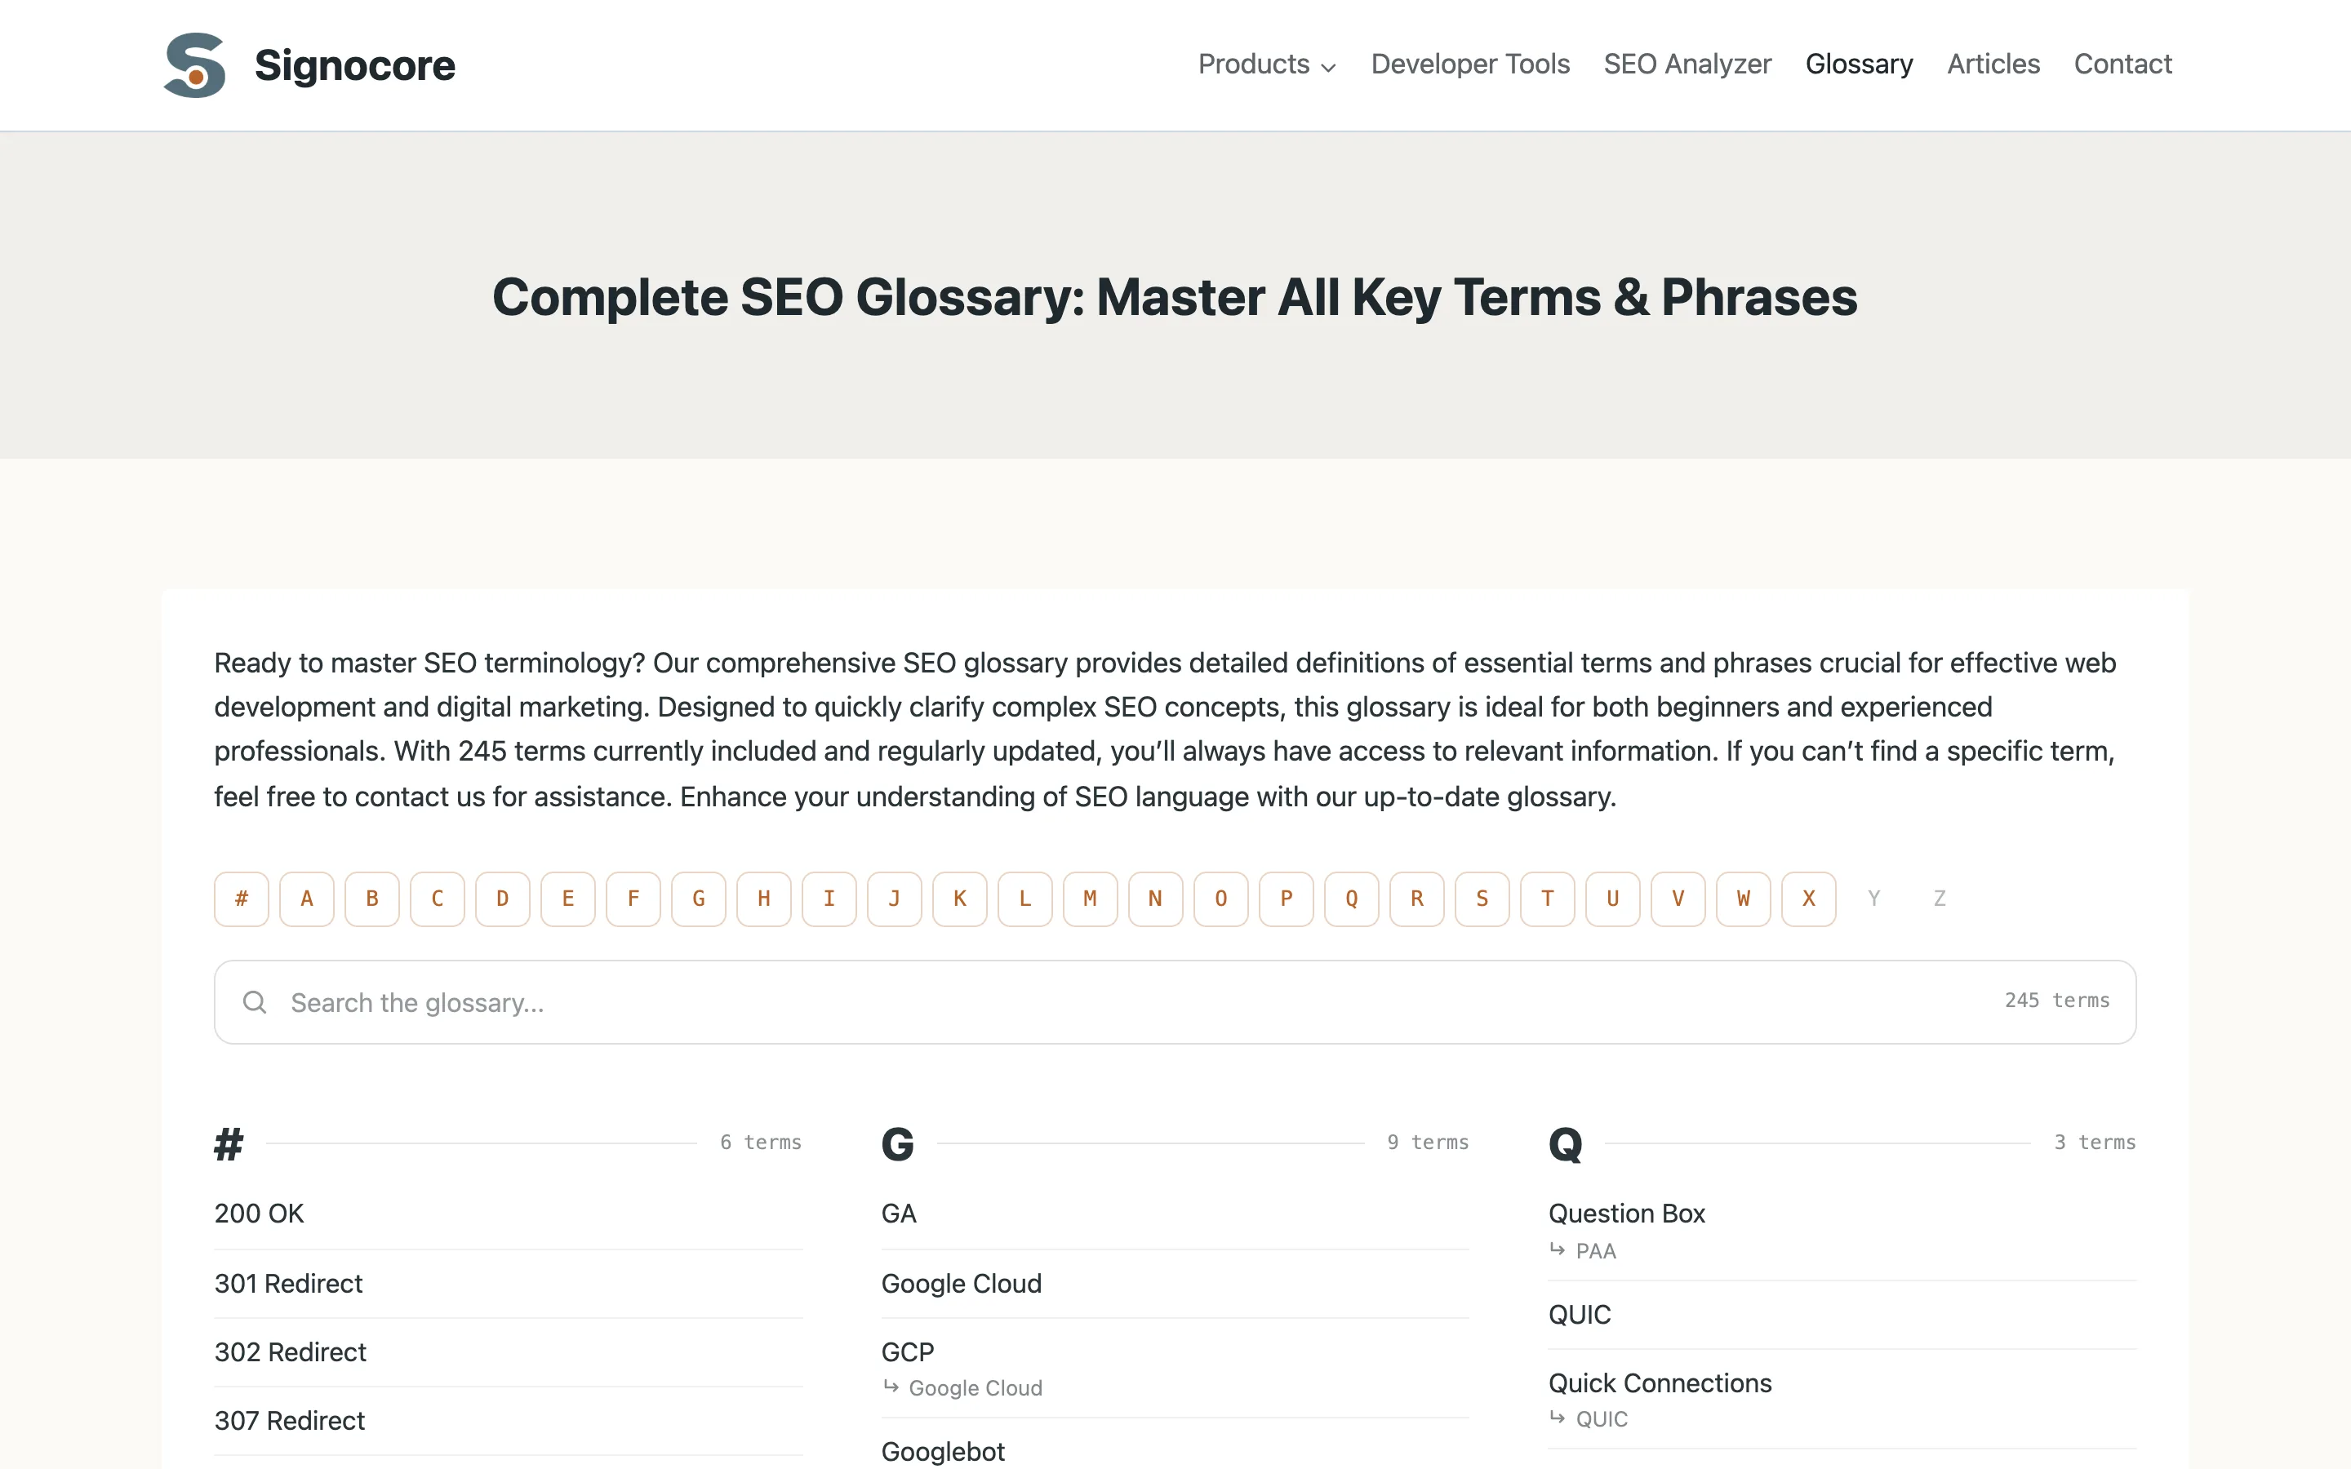Open the Question Box entry
Viewport: 2351px width, 1469px height.
pyautogui.click(x=1626, y=1214)
